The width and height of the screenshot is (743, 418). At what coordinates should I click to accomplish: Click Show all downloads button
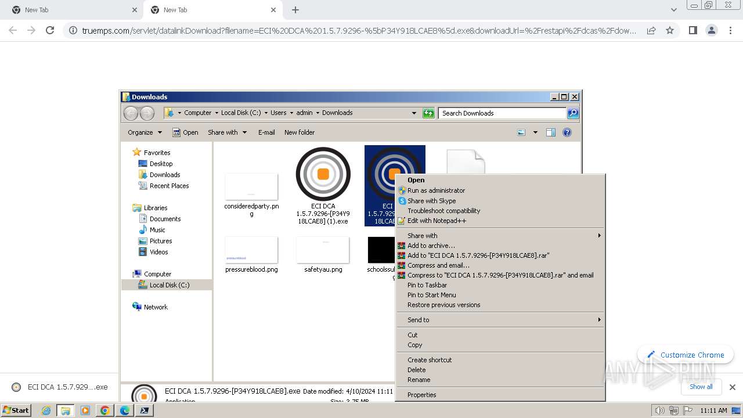pyautogui.click(x=701, y=387)
